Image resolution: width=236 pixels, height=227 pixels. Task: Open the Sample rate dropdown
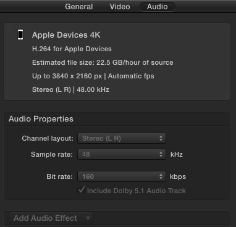122,154
